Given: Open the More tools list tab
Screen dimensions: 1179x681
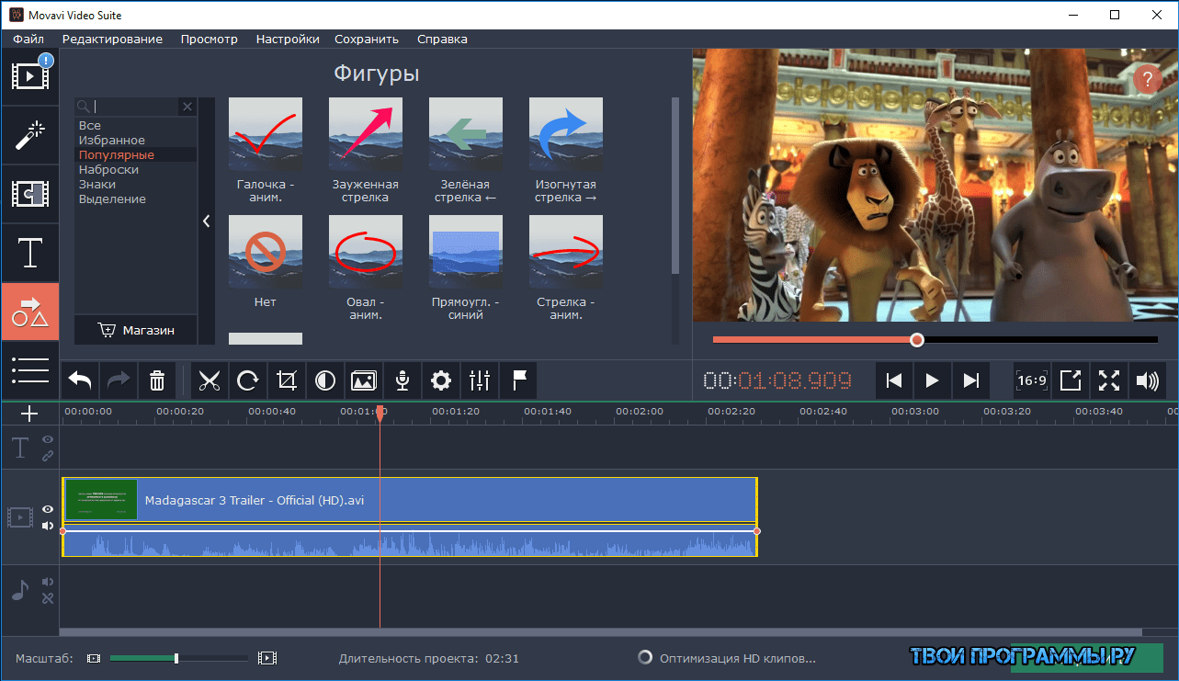Looking at the screenshot, I should (29, 370).
